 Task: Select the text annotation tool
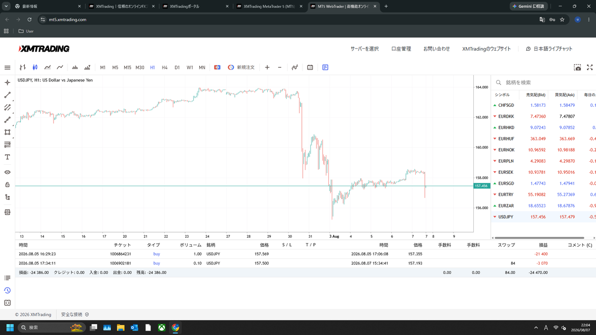[x=7, y=157]
